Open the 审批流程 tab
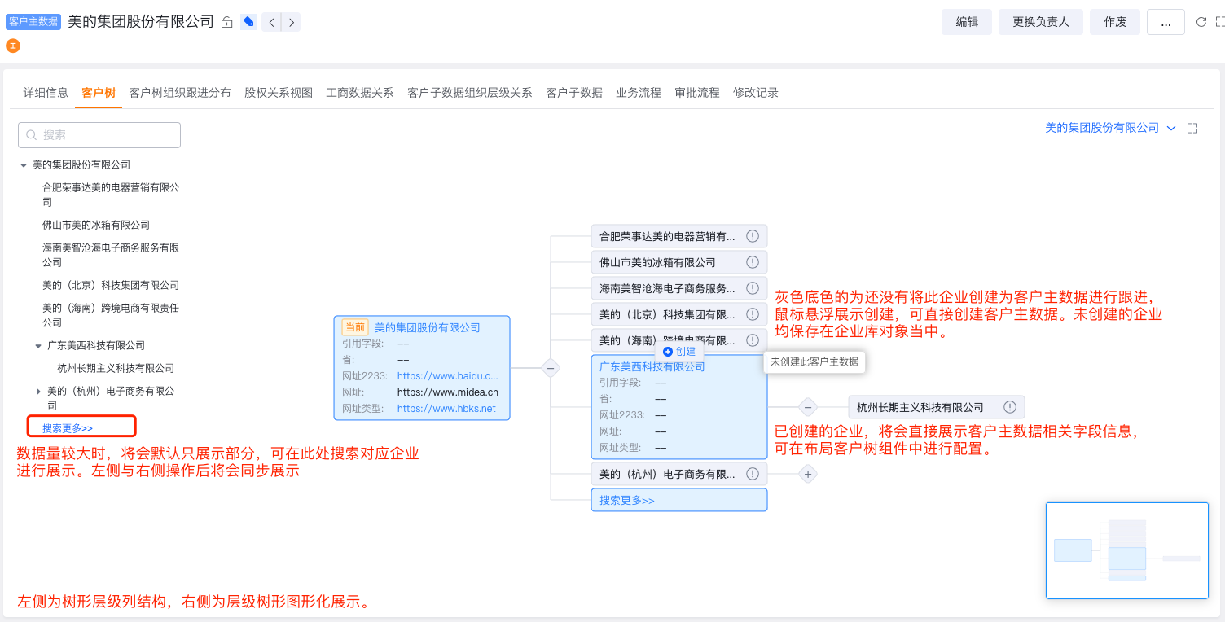The image size is (1225, 622). point(697,93)
